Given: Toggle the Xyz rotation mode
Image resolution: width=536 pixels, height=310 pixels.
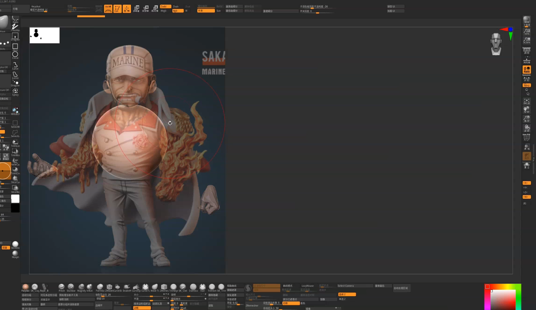Looking at the screenshot, I should (527, 85).
